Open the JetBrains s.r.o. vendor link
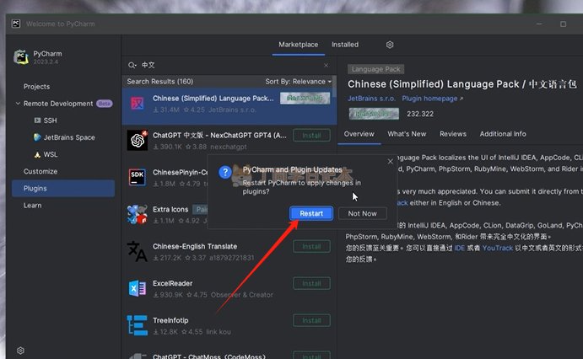 [371, 99]
